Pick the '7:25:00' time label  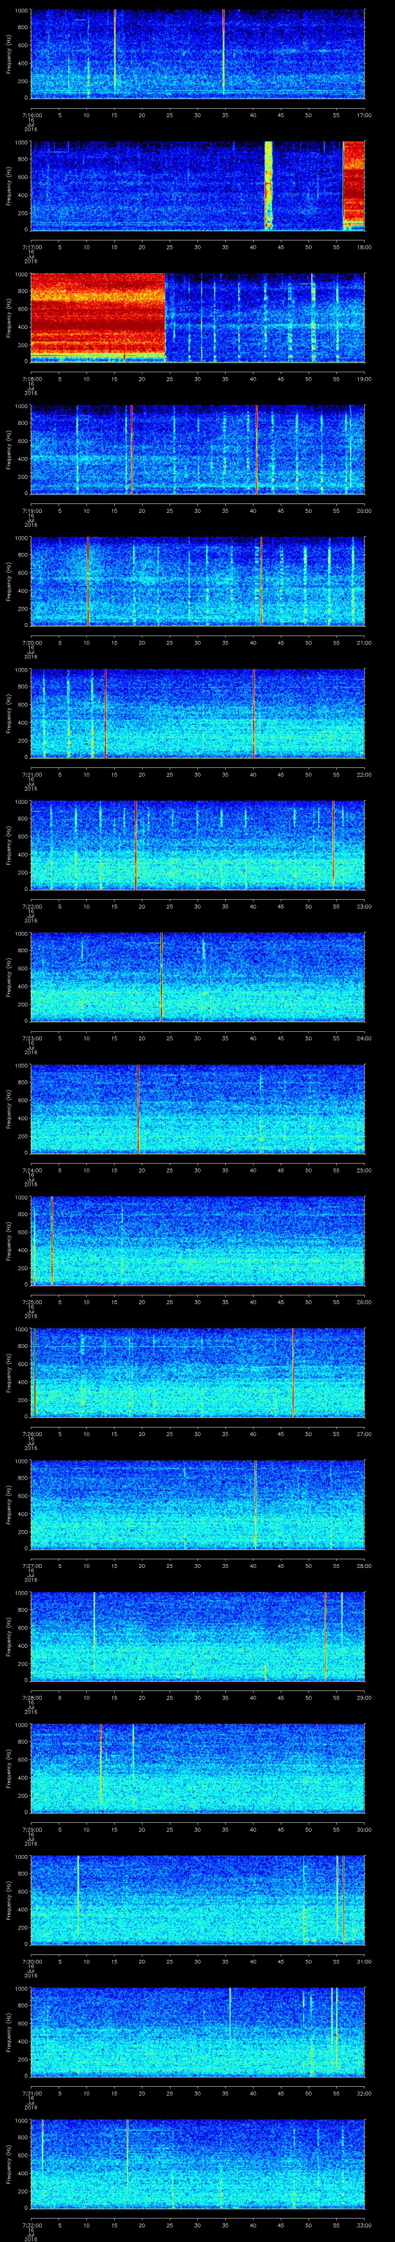tap(31, 1301)
